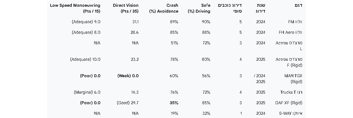Click the 90% Safe Driving value

pos(206,22)
